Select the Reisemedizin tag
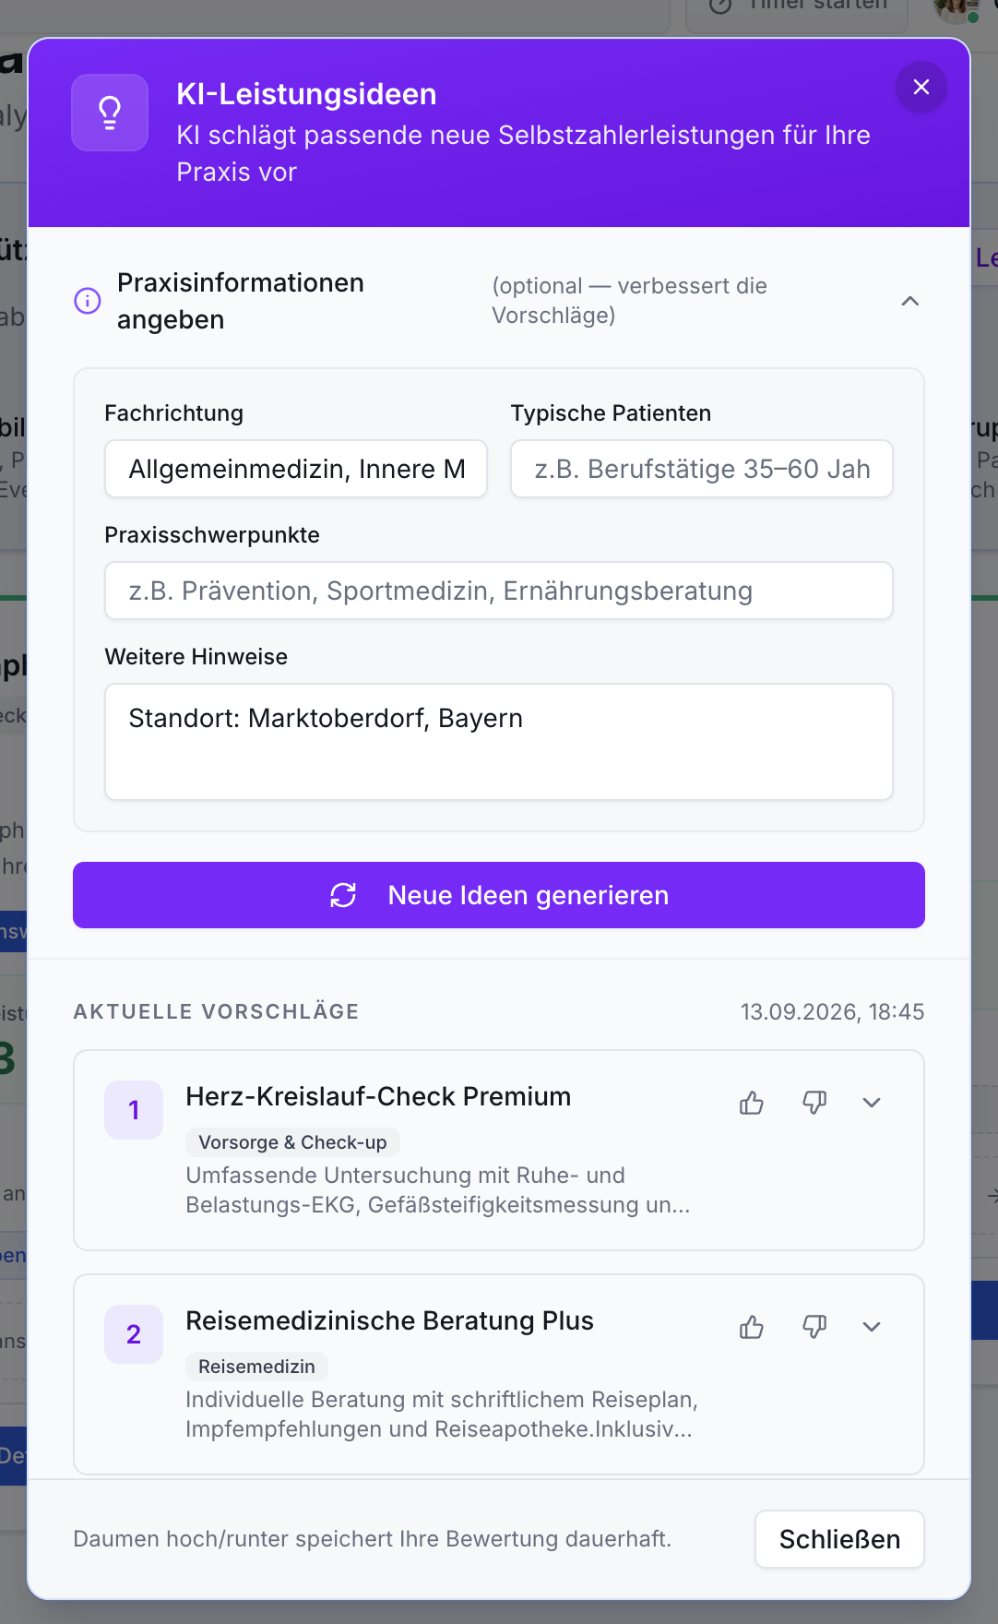Viewport: 998px width, 1624px height. [x=256, y=1367]
